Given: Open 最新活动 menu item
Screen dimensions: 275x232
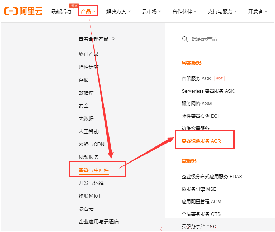Looking at the screenshot, I should (x=61, y=11).
